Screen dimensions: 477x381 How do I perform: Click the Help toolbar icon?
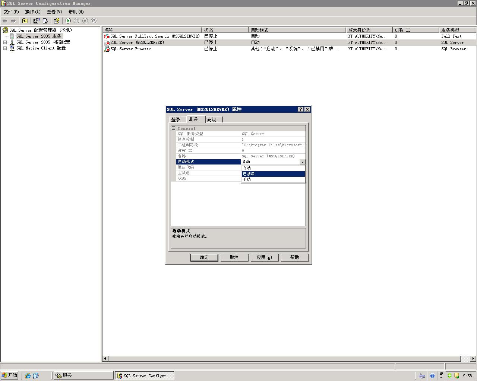pyautogui.click(x=56, y=21)
